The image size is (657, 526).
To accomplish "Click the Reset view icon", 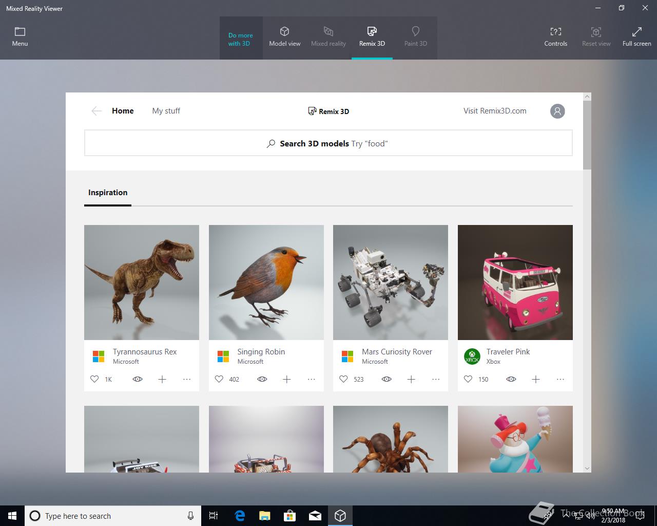I will pos(596,32).
